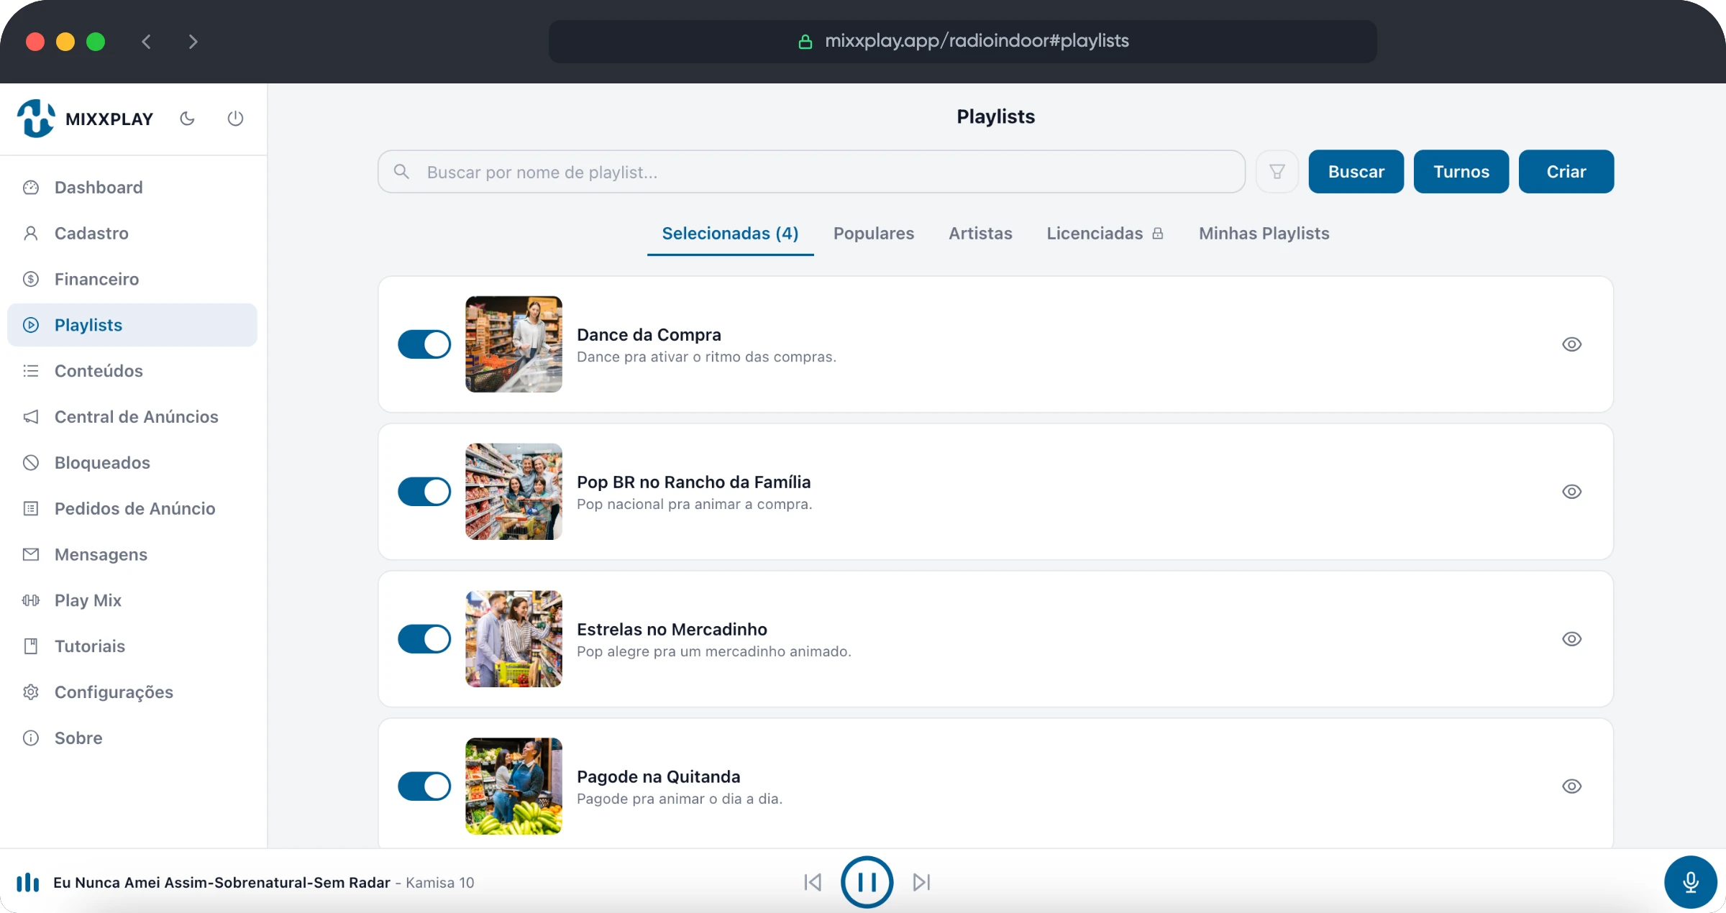
Task: Click the microphone button
Action: click(x=1690, y=882)
